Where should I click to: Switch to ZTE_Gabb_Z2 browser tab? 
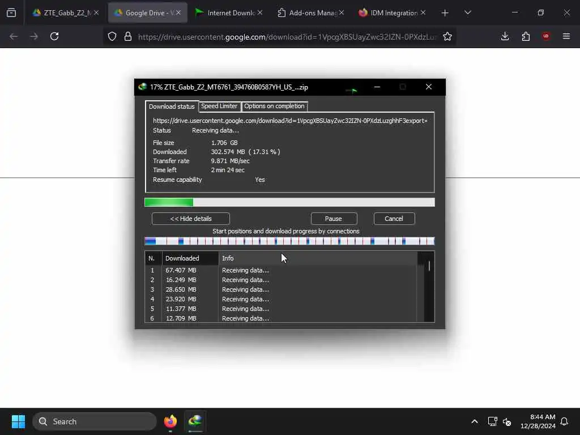point(61,13)
